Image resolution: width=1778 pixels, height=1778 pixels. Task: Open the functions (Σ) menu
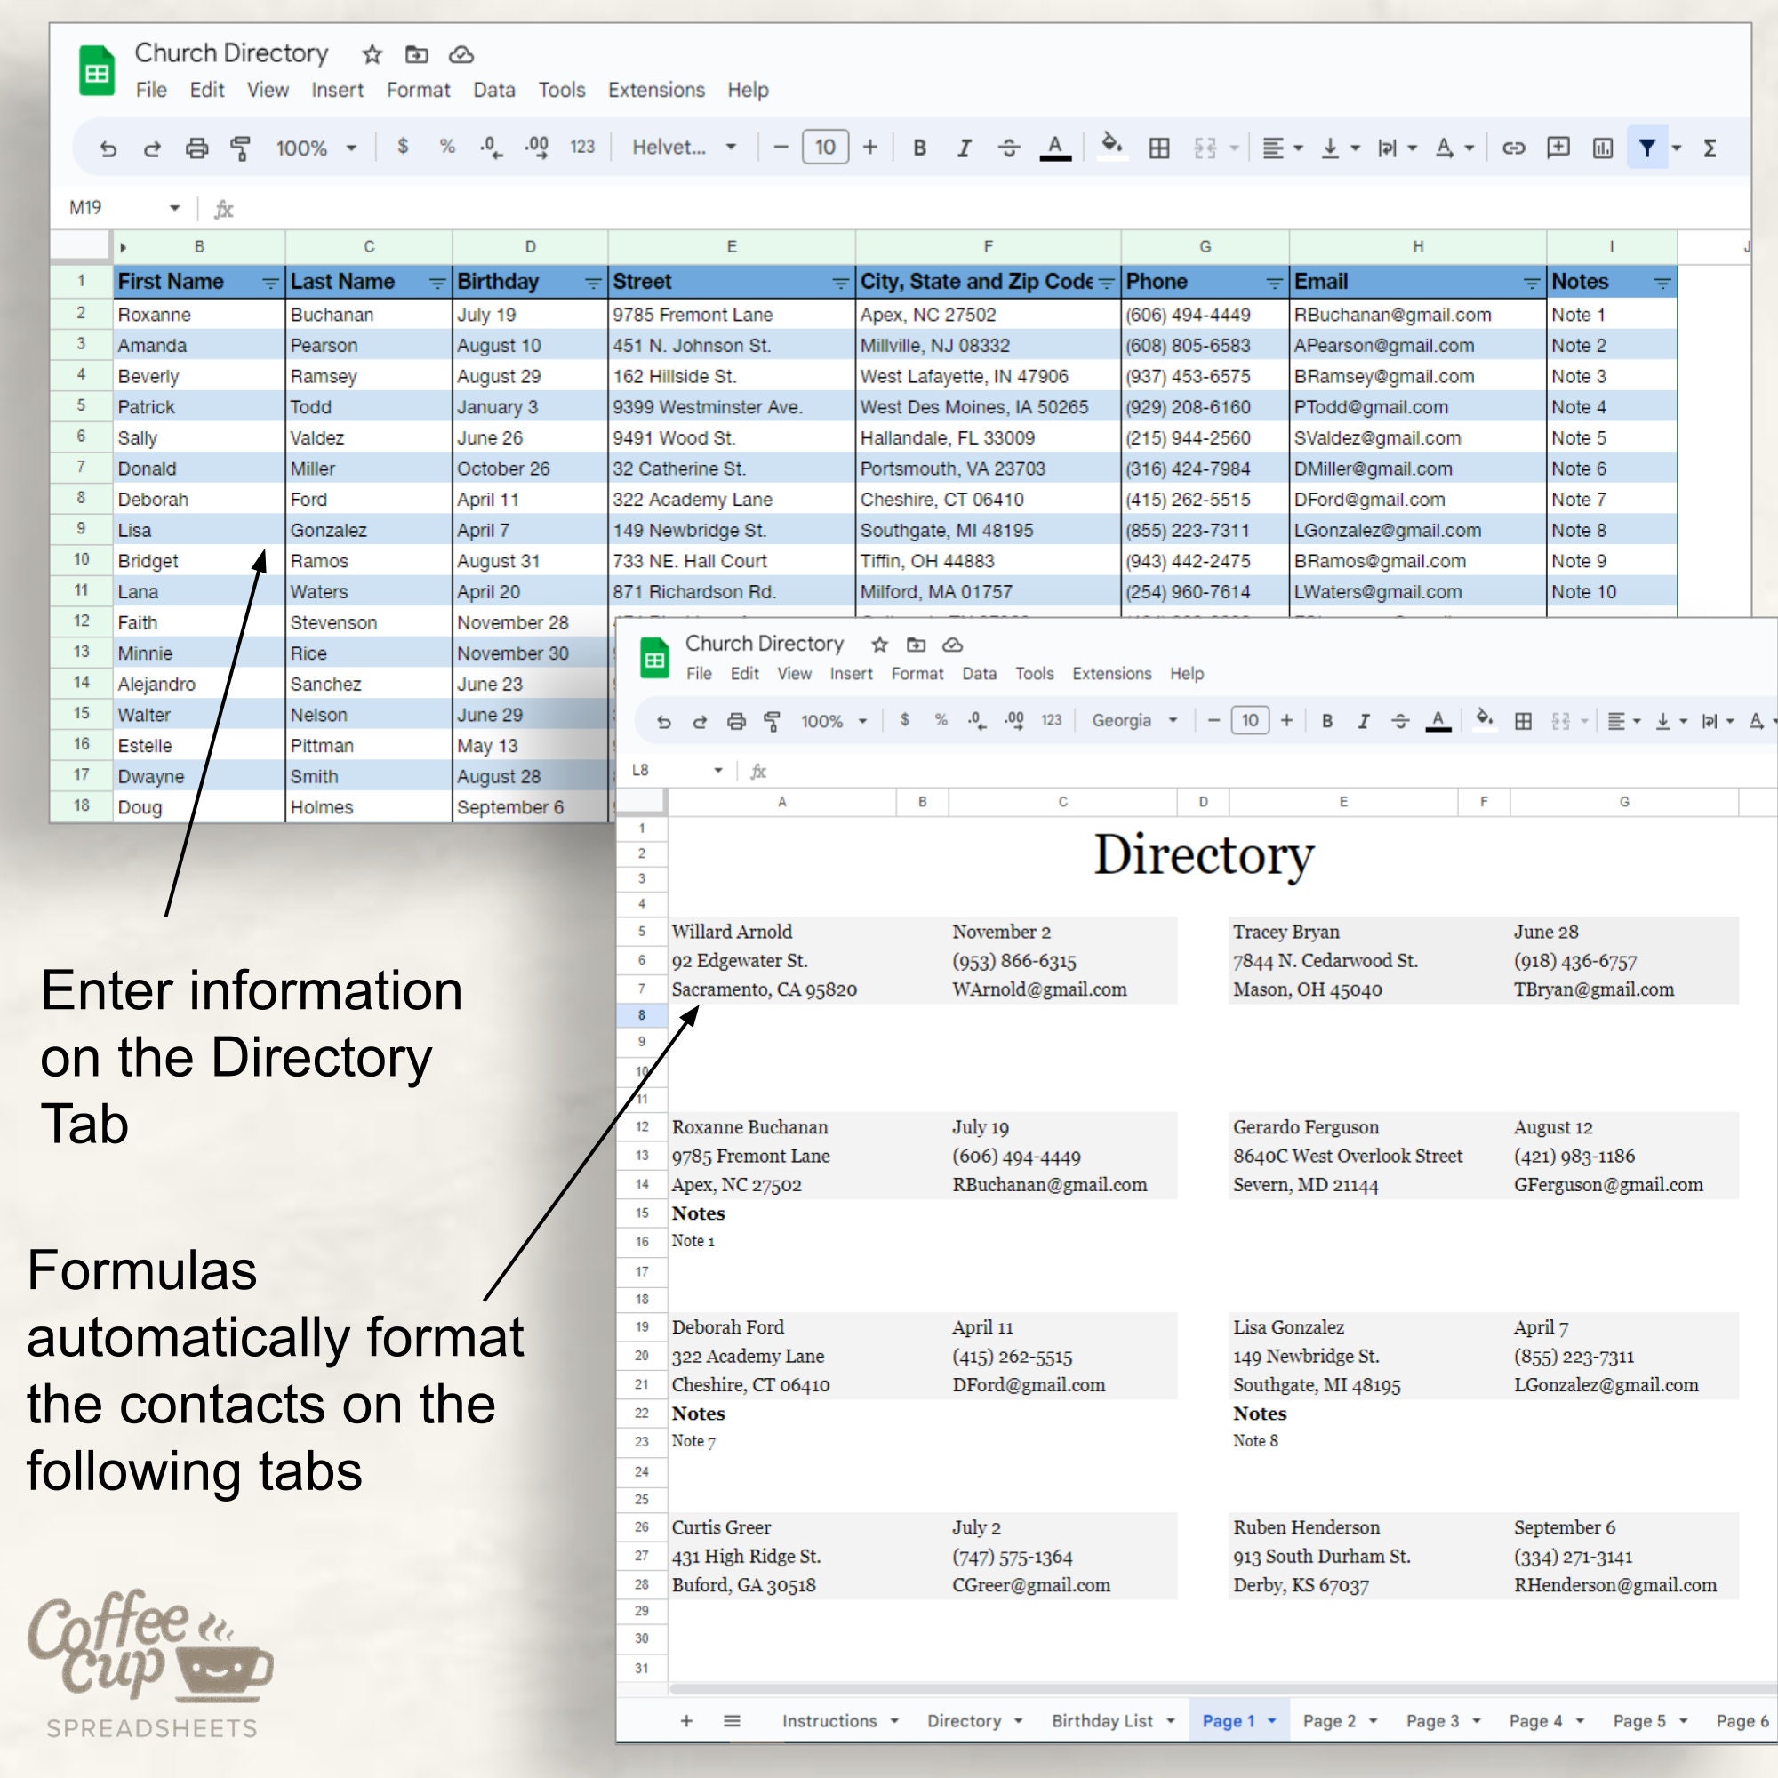click(1710, 148)
